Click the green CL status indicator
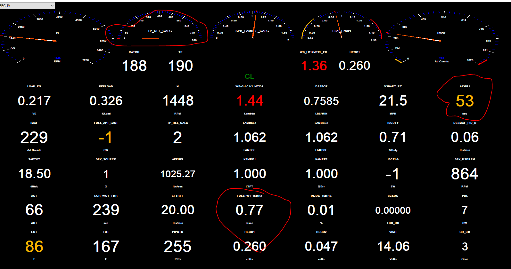 pyautogui.click(x=249, y=76)
